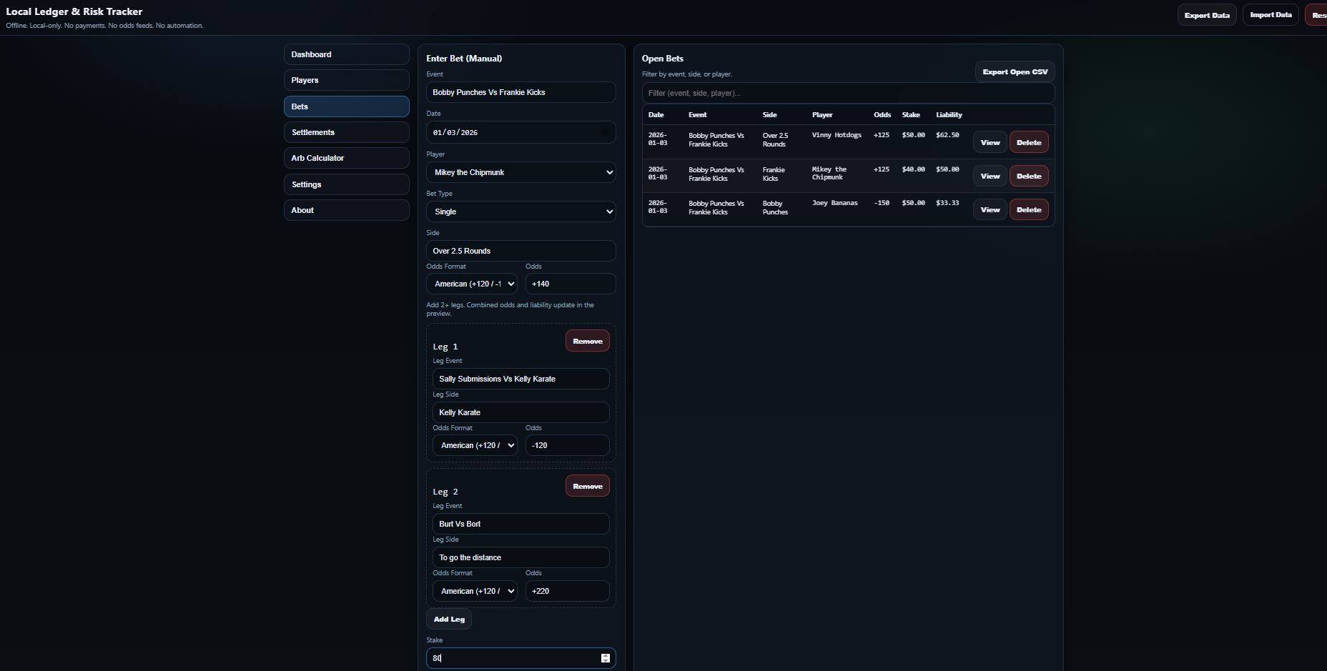This screenshot has height=671, width=1327.
Task: Click the Export Data button
Action: (x=1207, y=15)
